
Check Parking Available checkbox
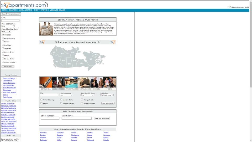click(x=61, y=103)
